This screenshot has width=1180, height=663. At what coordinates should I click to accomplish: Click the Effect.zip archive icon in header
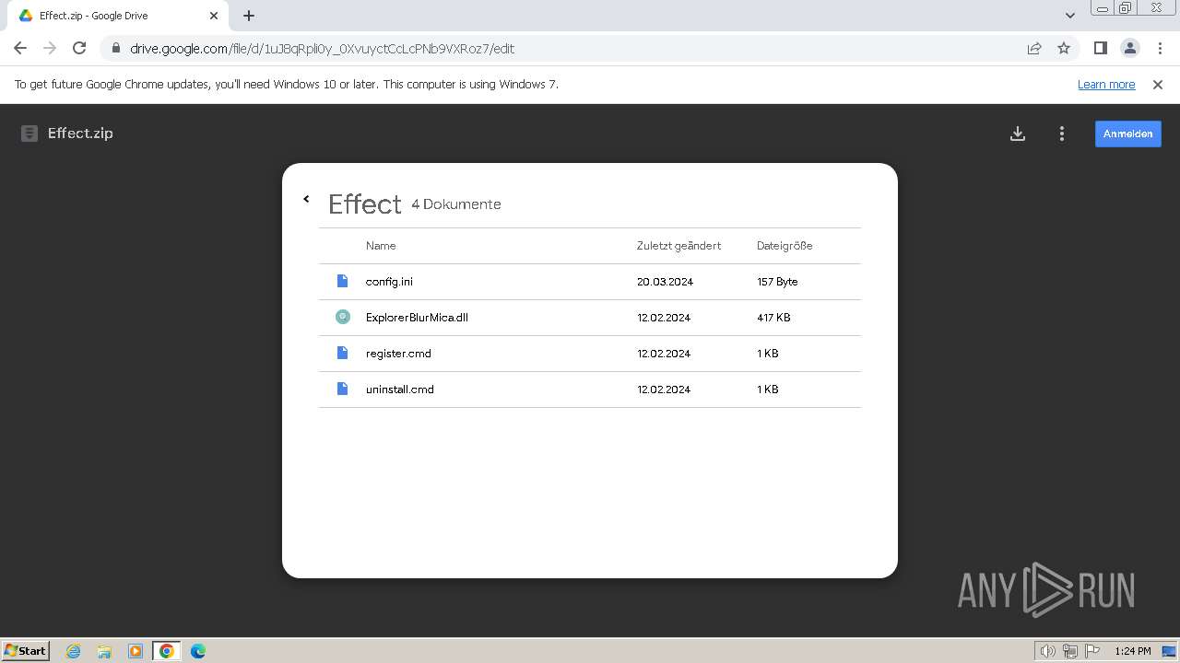(x=29, y=134)
